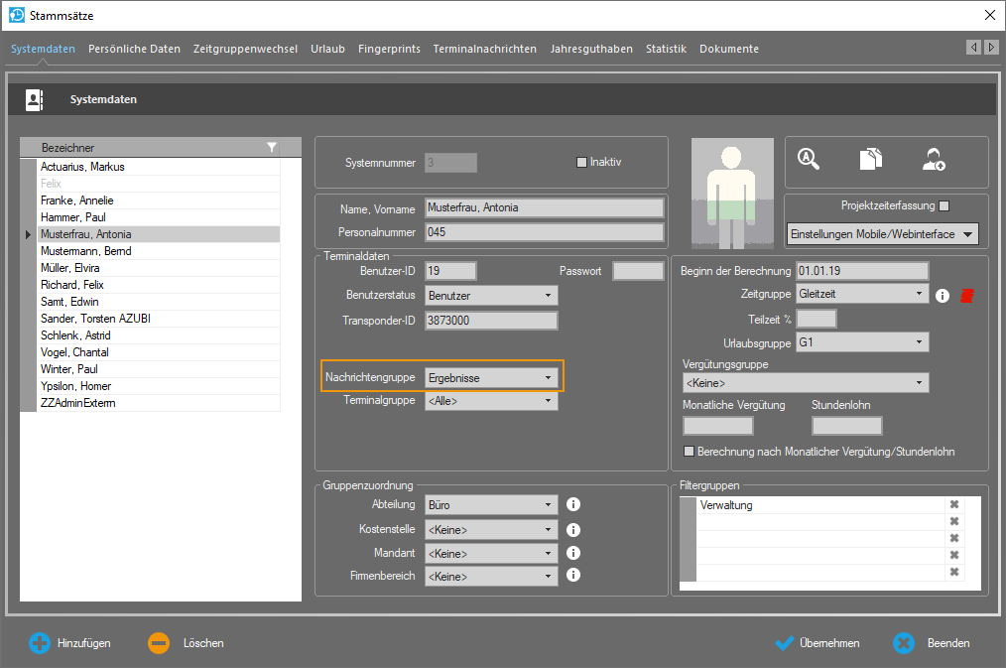Image resolution: width=1006 pixels, height=668 pixels.
Task: Click the info icon next to Zeitgruppe
Action: pos(943,295)
